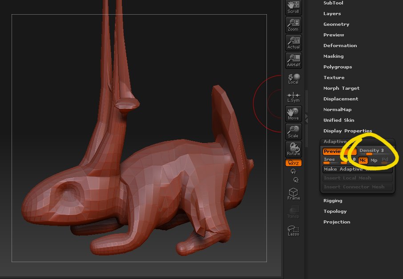The height and width of the screenshot is (279, 403).
Task: Activate the Move tool icon
Action: 293,114
